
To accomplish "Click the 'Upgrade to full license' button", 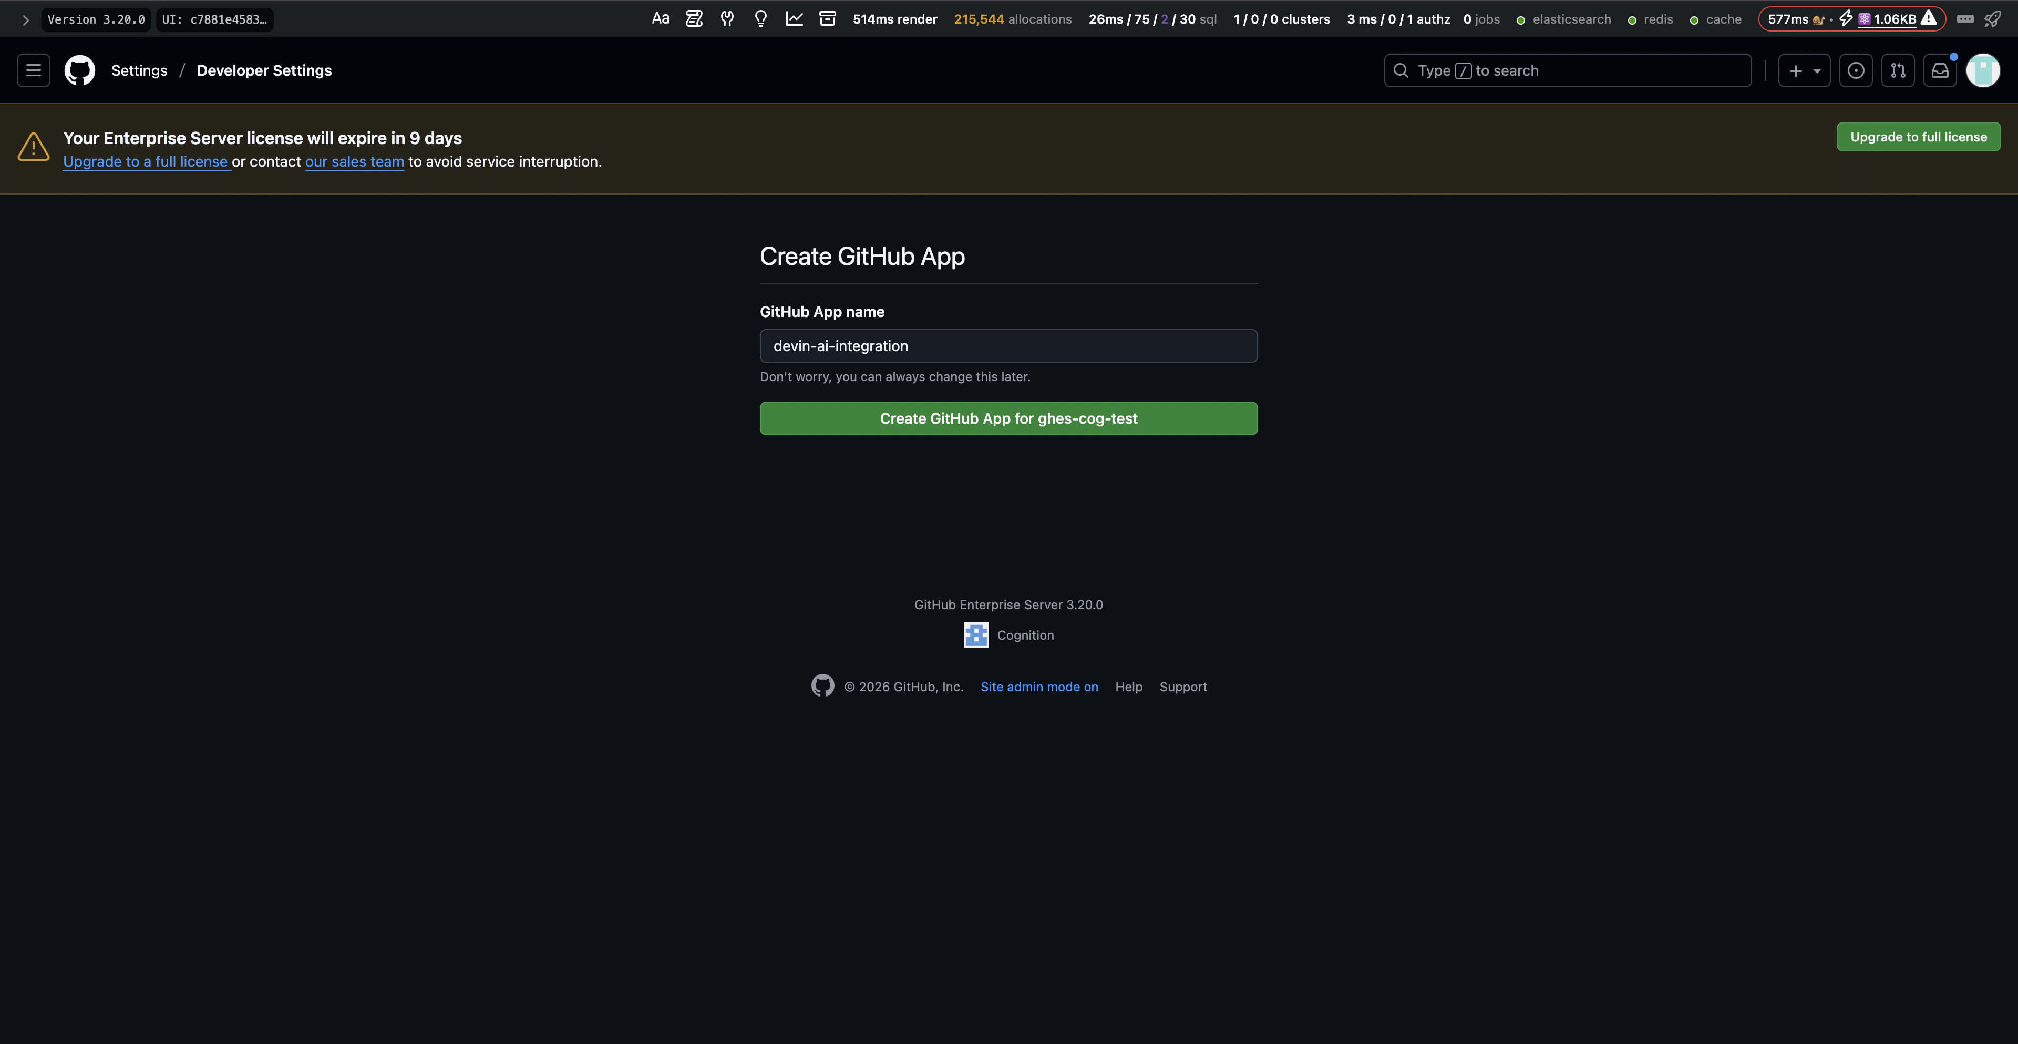I will [1919, 137].
